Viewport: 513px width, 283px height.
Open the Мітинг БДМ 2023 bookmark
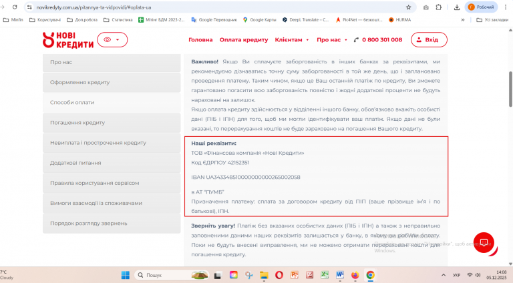(x=161, y=19)
